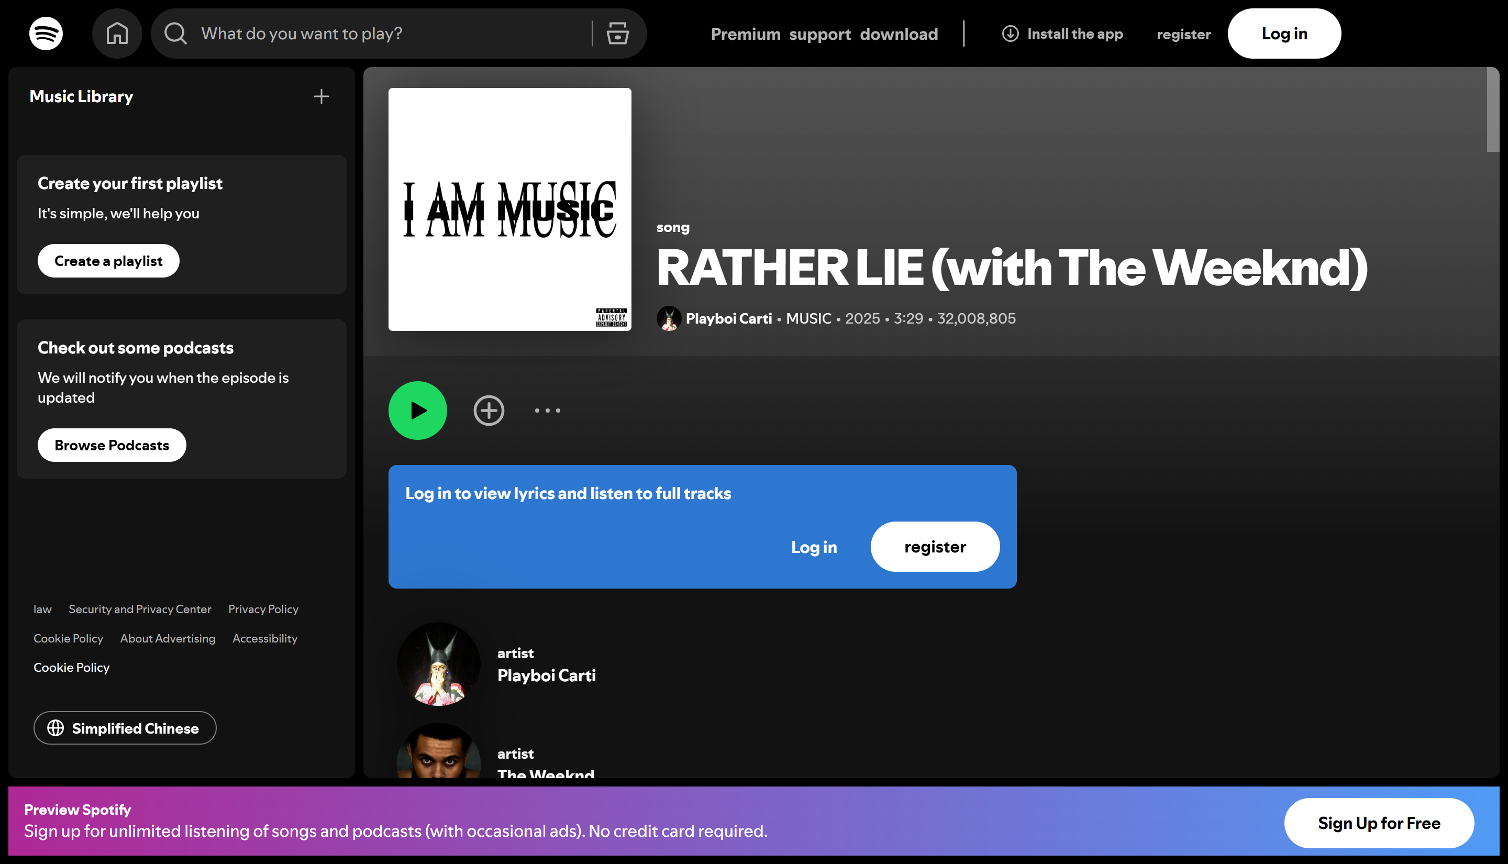Add items via the Music Library plus icon
The width and height of the screenshot is (1508, 864).
(321, 96)
